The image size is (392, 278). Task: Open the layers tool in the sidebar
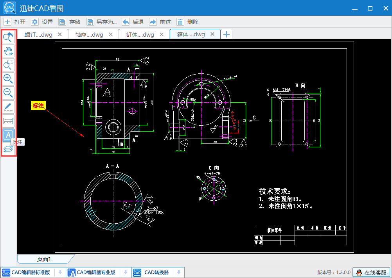point(8,149)
